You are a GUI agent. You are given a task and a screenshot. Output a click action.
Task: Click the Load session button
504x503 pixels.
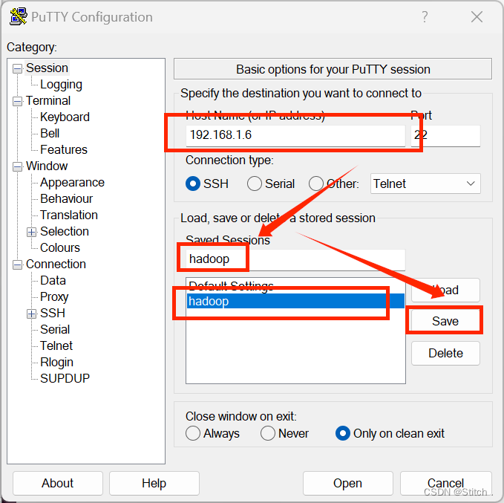(445, 290)
